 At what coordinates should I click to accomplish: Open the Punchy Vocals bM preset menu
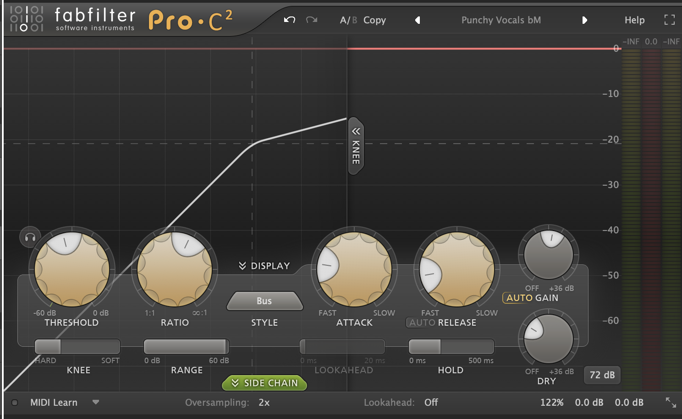coord(501,20)
